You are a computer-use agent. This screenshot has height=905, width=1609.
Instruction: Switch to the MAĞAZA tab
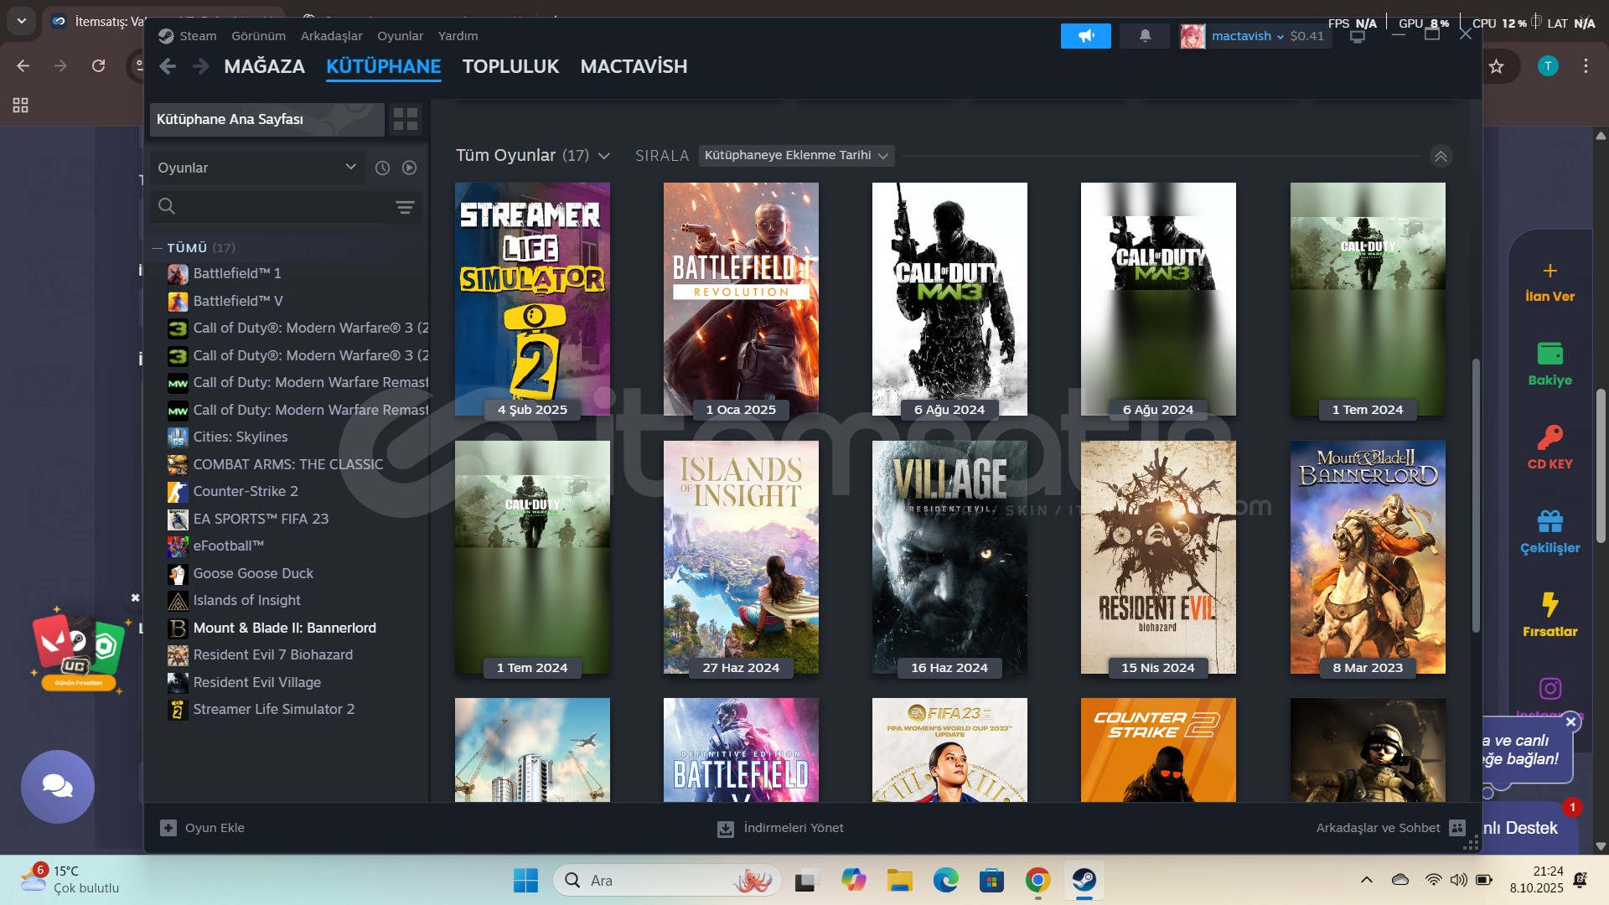tap(264, 66)
